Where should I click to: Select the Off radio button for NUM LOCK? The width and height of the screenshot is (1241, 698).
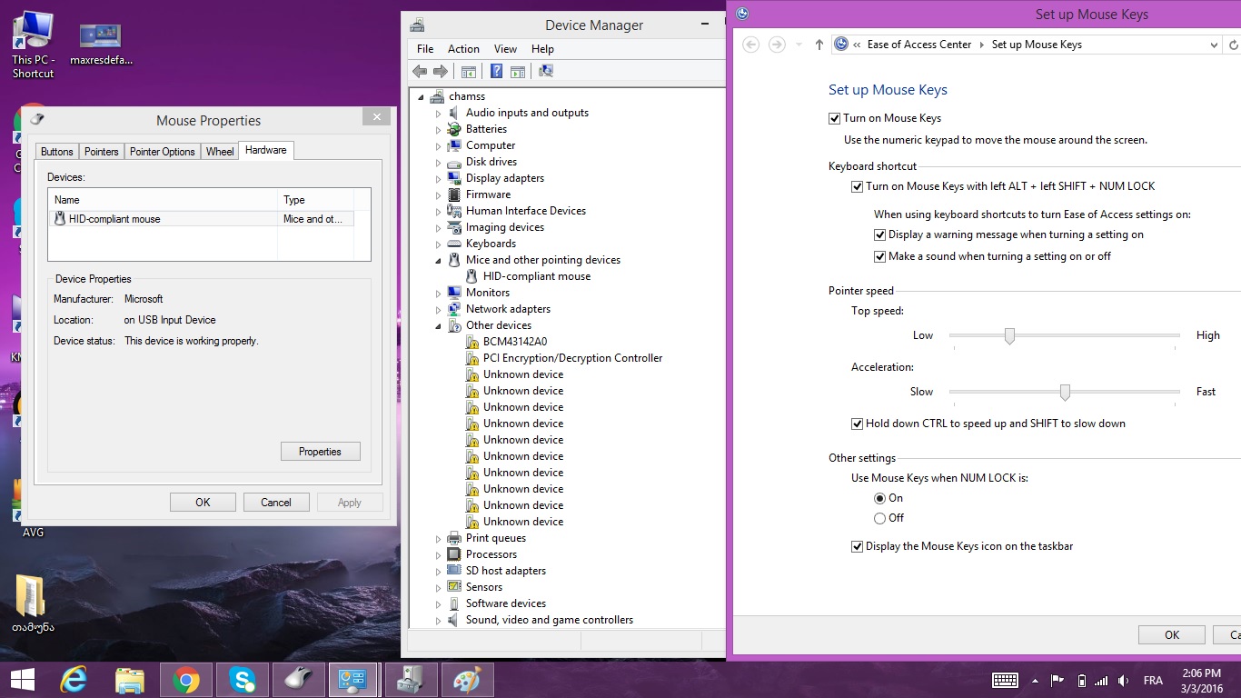[x=879, y=518]
